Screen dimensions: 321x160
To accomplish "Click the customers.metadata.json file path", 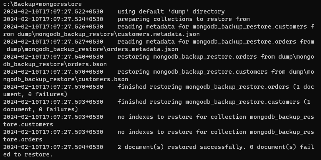I will (x=108, y=34).
